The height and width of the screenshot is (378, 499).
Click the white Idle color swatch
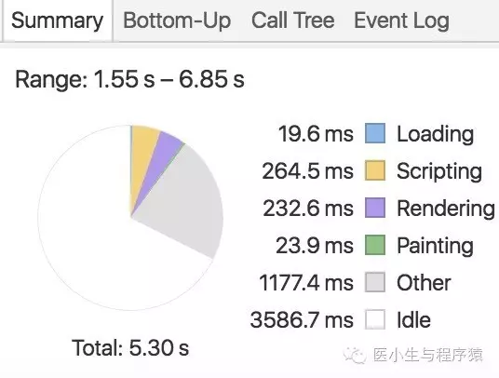375,319
